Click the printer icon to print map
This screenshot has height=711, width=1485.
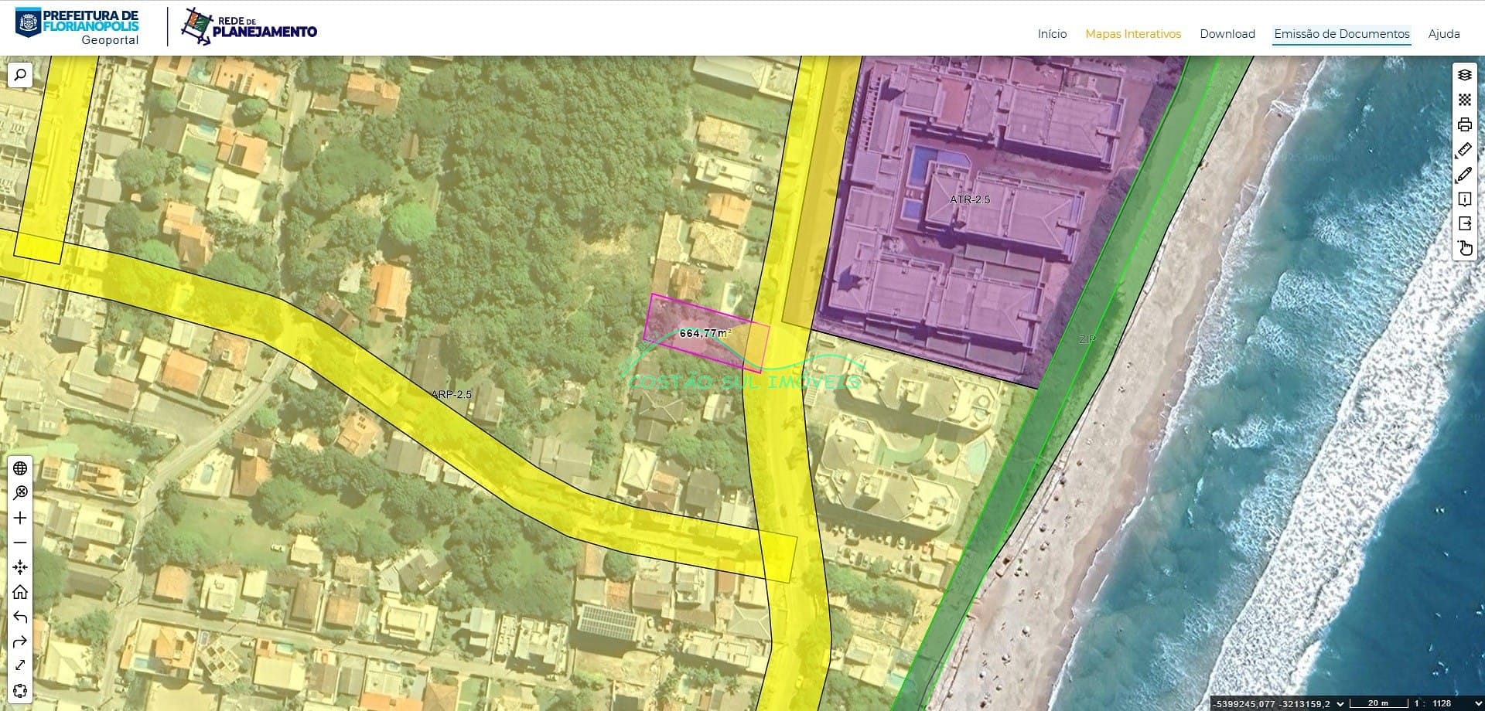pyautogui.click(x=1464, y=124)
